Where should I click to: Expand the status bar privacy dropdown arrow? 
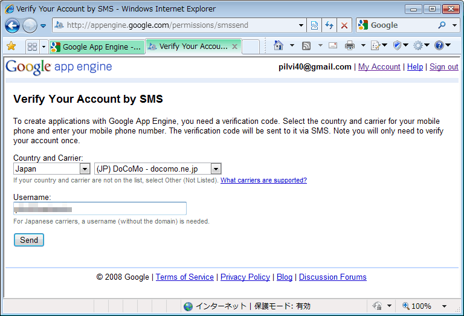(389, 306)
